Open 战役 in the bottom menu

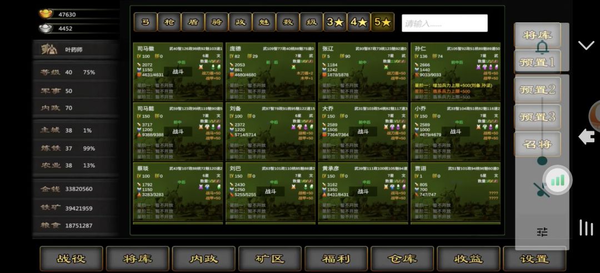click(72, 259)
